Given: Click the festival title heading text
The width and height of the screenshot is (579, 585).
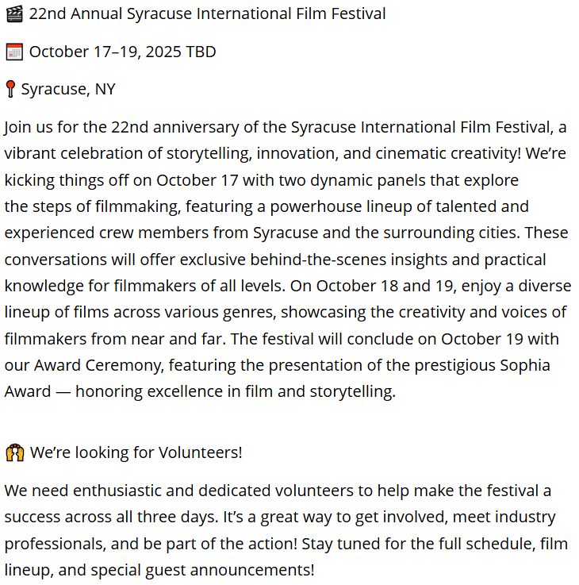Looking at the screenshot, I should 207,13.
